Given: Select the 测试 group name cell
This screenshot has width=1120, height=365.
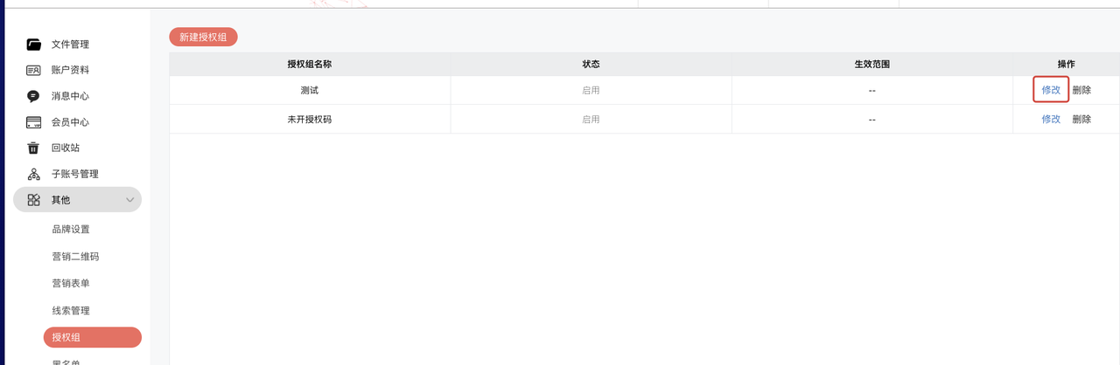Looking at the screenshot, I should coord(310,90).
